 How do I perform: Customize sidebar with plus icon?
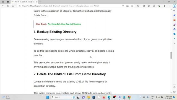tap(175, 43)
